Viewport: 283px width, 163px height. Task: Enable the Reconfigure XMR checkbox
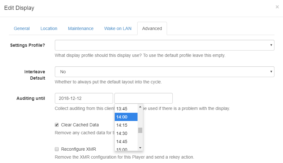[57, 149]
